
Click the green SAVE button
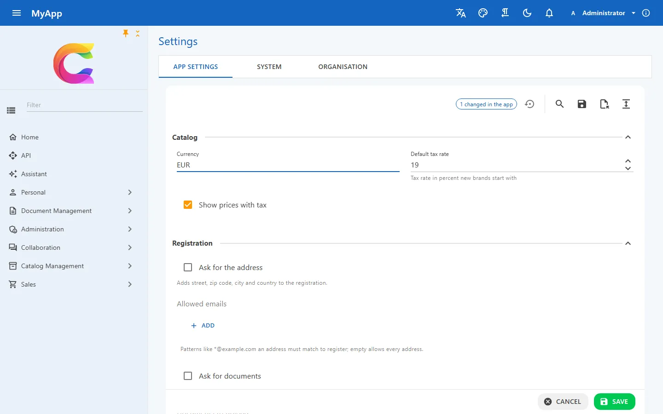[615, 402]
